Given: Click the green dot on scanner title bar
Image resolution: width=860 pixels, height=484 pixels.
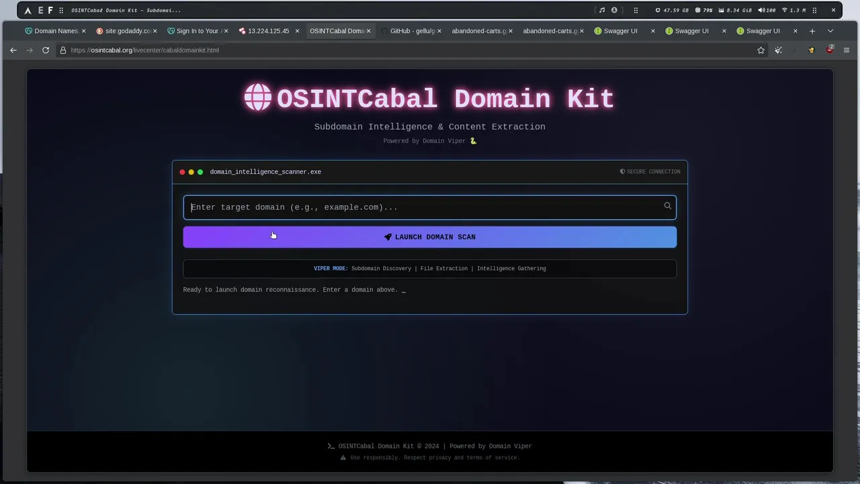Looking at the screenshot, I should coord(200,172).
